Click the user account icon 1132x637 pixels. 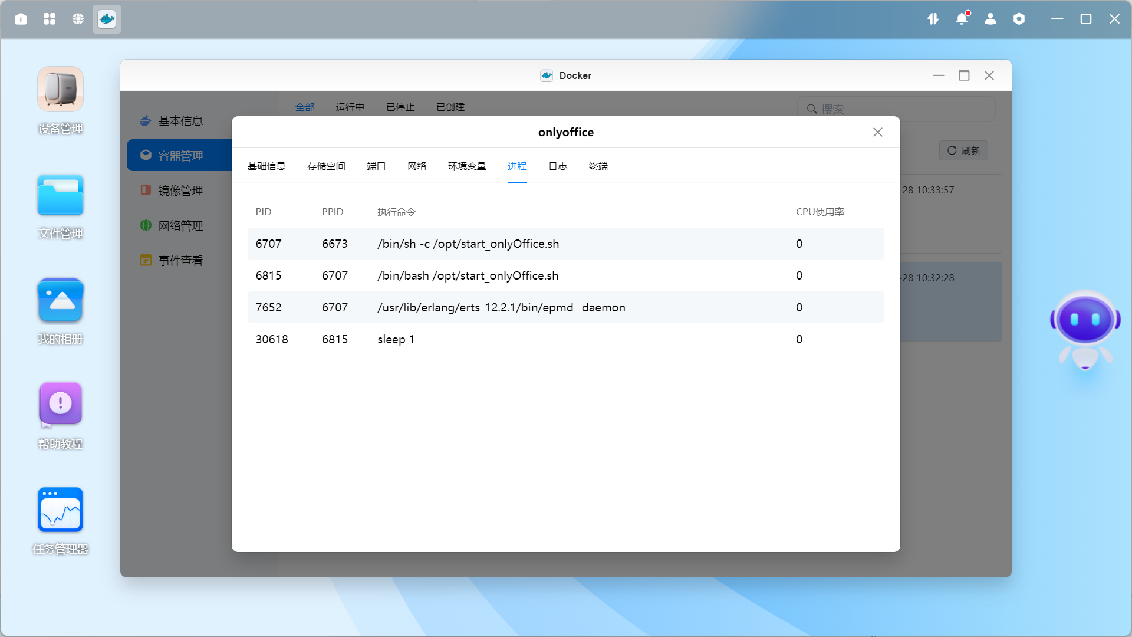click(990, 19)
